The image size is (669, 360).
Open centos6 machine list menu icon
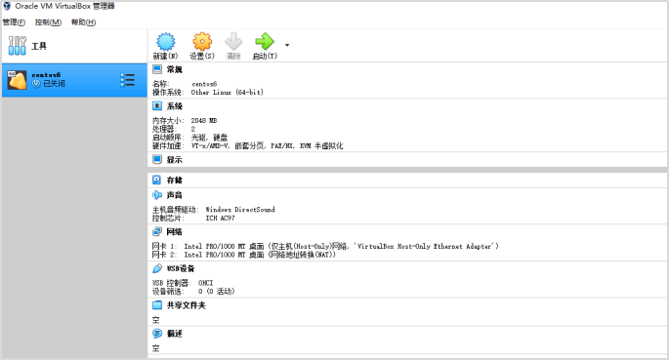(128, 80)
